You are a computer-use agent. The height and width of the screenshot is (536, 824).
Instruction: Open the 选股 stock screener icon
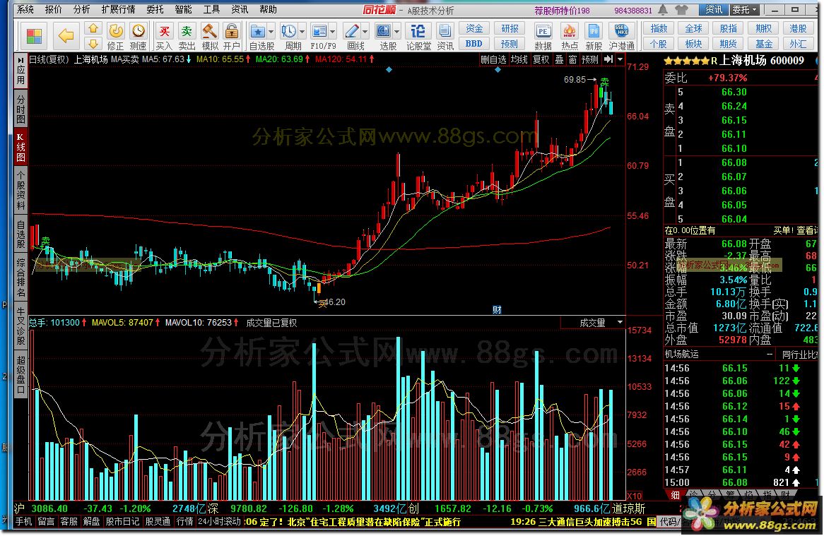384,32
